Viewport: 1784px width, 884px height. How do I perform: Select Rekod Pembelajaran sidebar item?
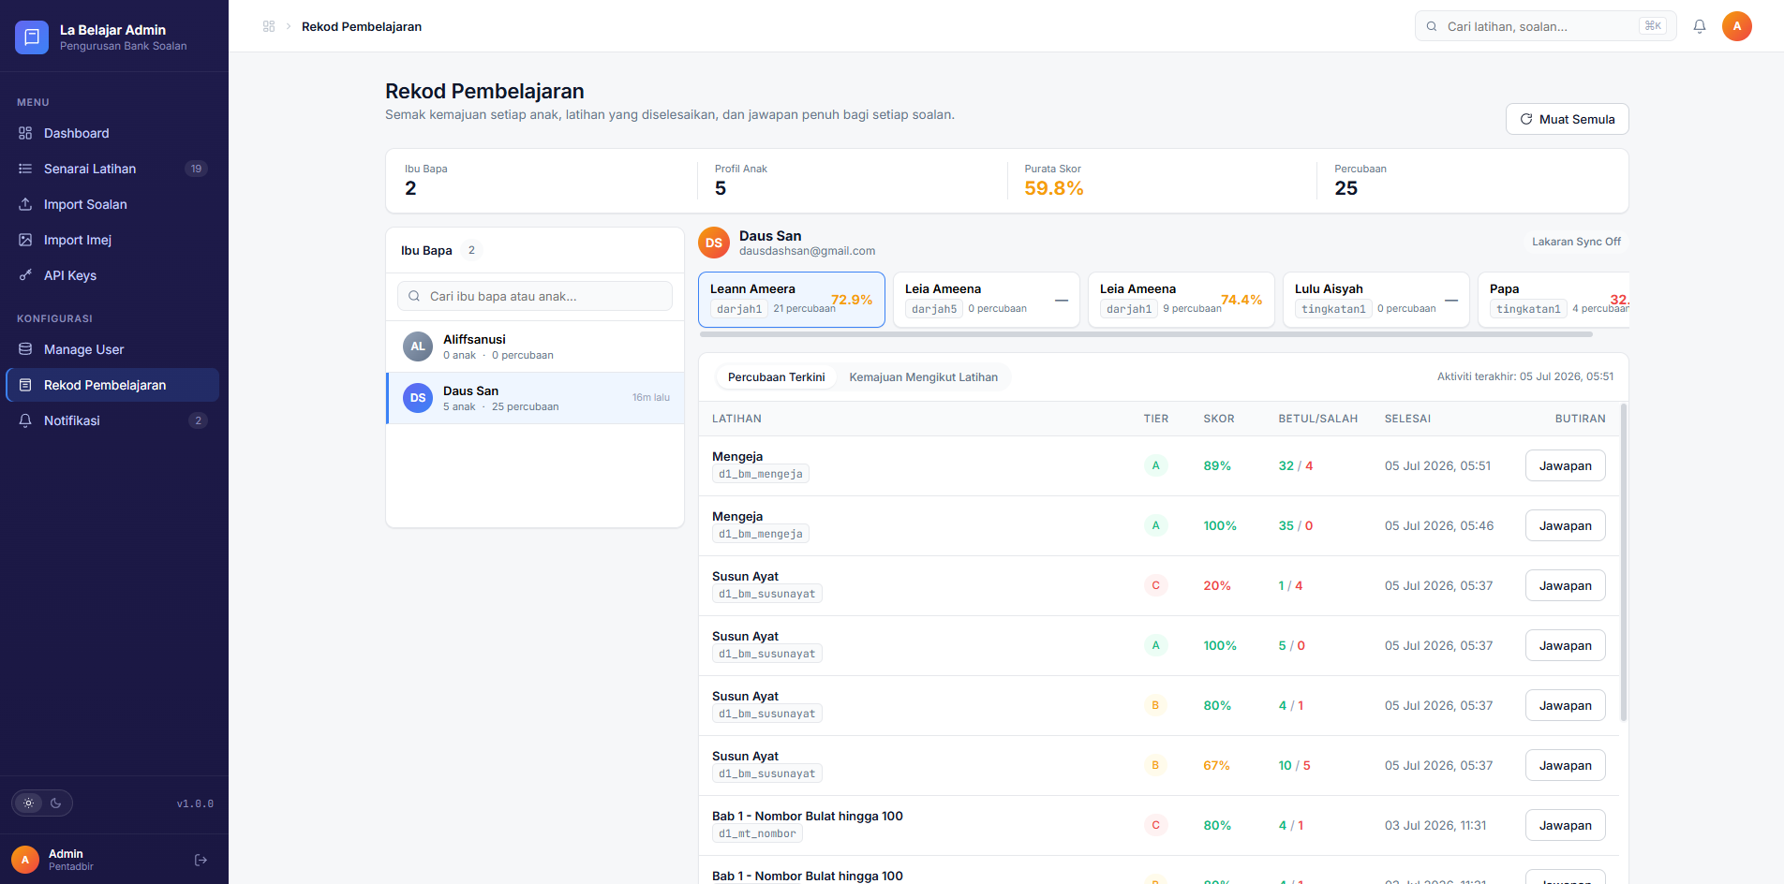(x=112, y=385)
